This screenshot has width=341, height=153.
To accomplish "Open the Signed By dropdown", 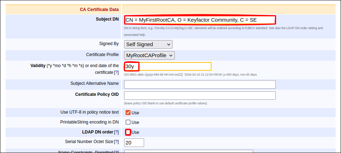I will 148,44.
